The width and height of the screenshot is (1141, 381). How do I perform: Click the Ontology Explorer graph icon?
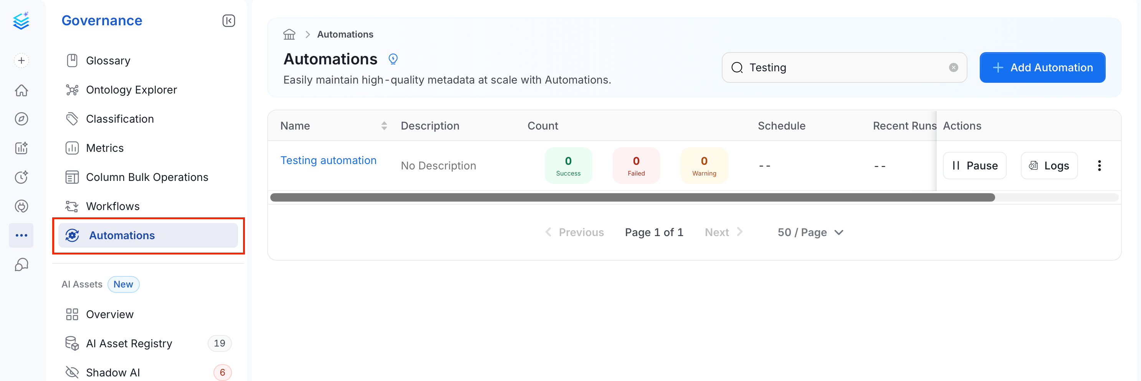pyautogui.click(x=72, y=90)
